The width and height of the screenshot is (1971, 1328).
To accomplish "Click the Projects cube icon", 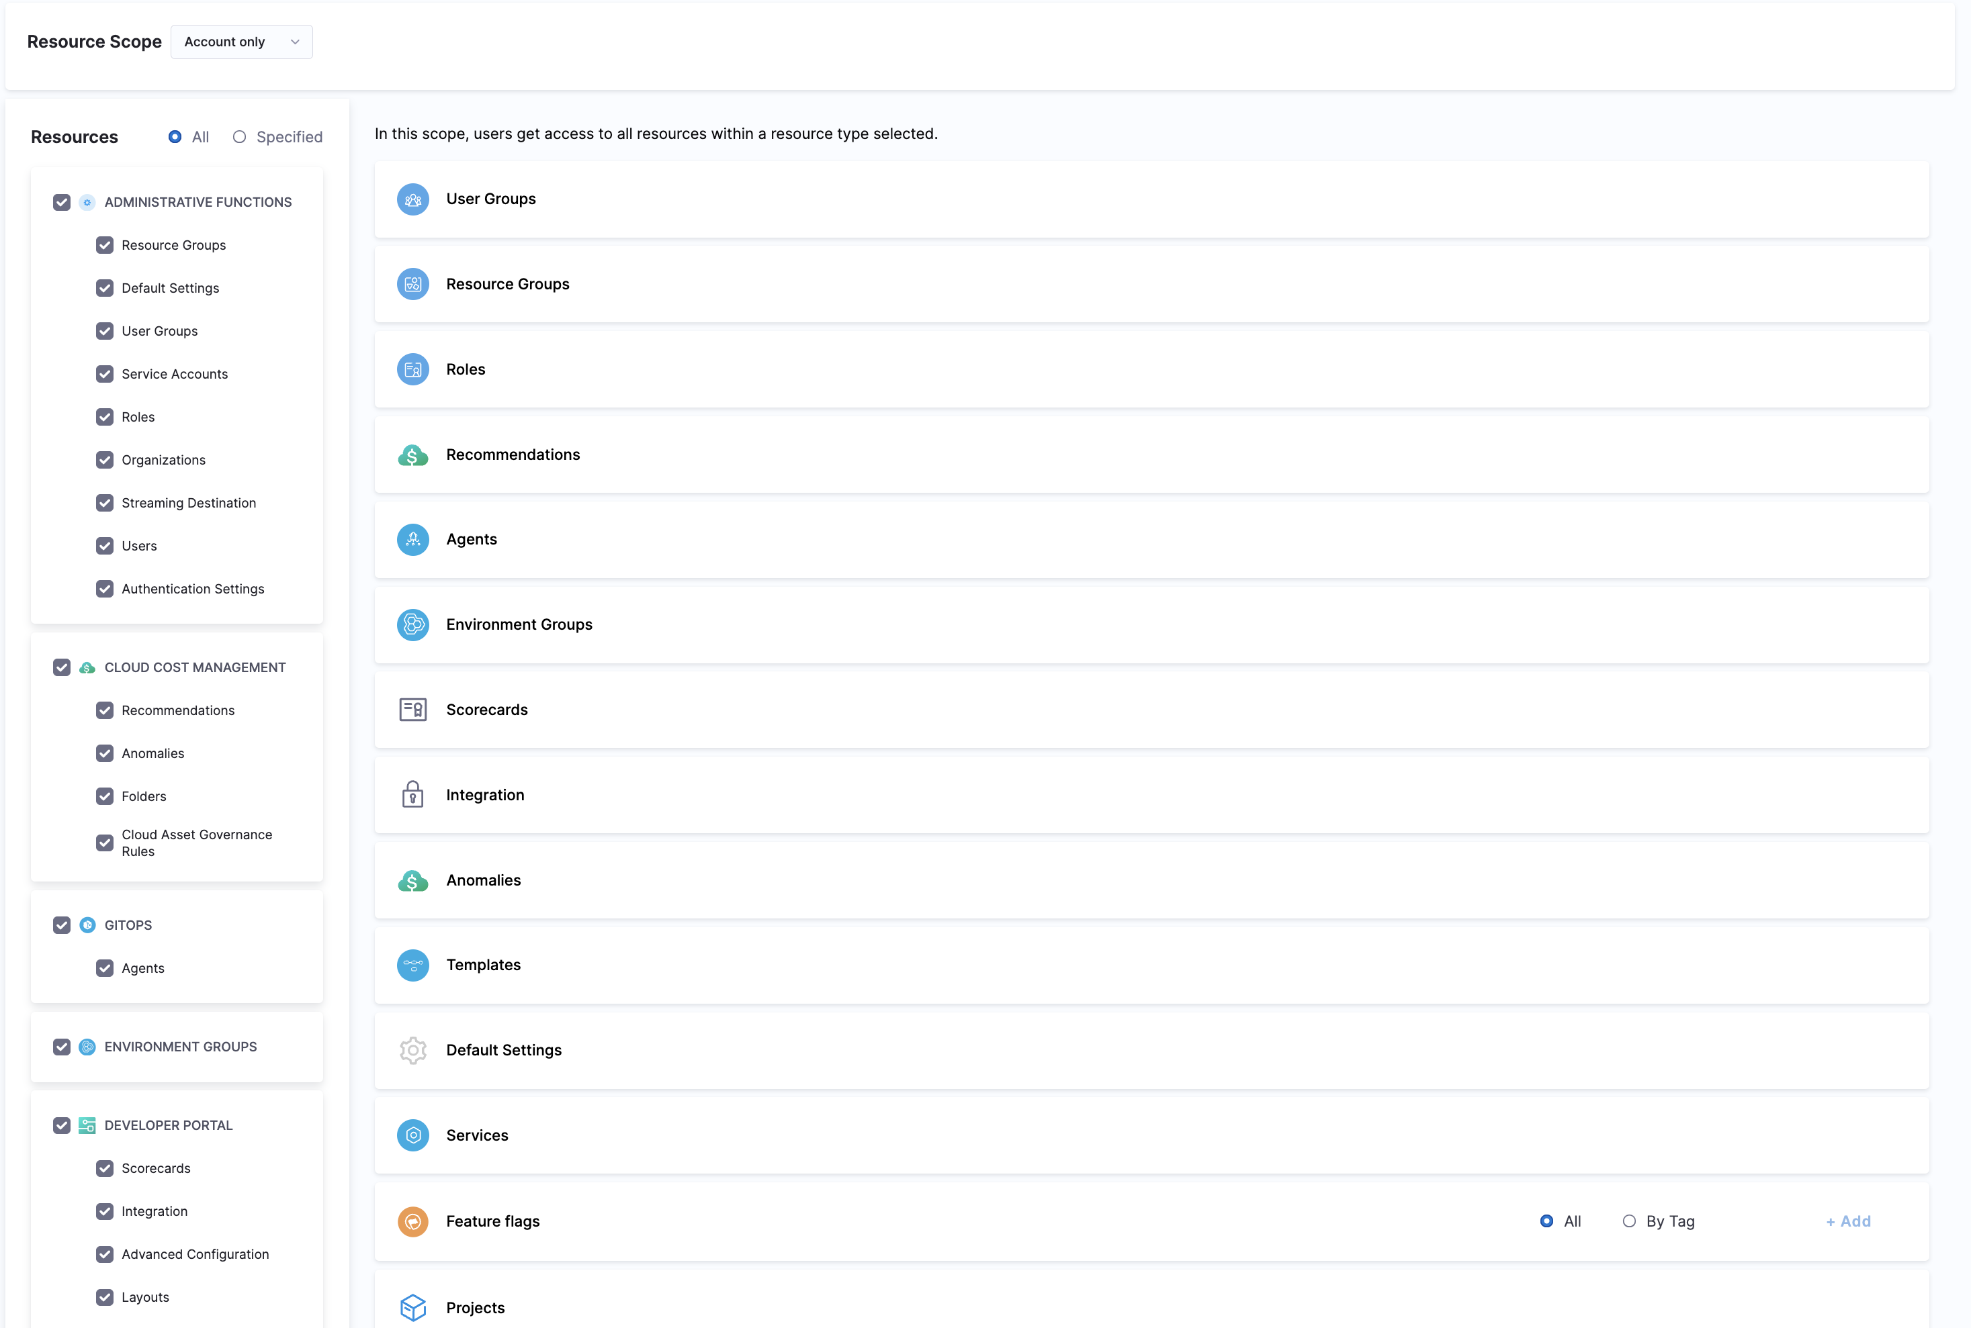I will [412, 1308].
